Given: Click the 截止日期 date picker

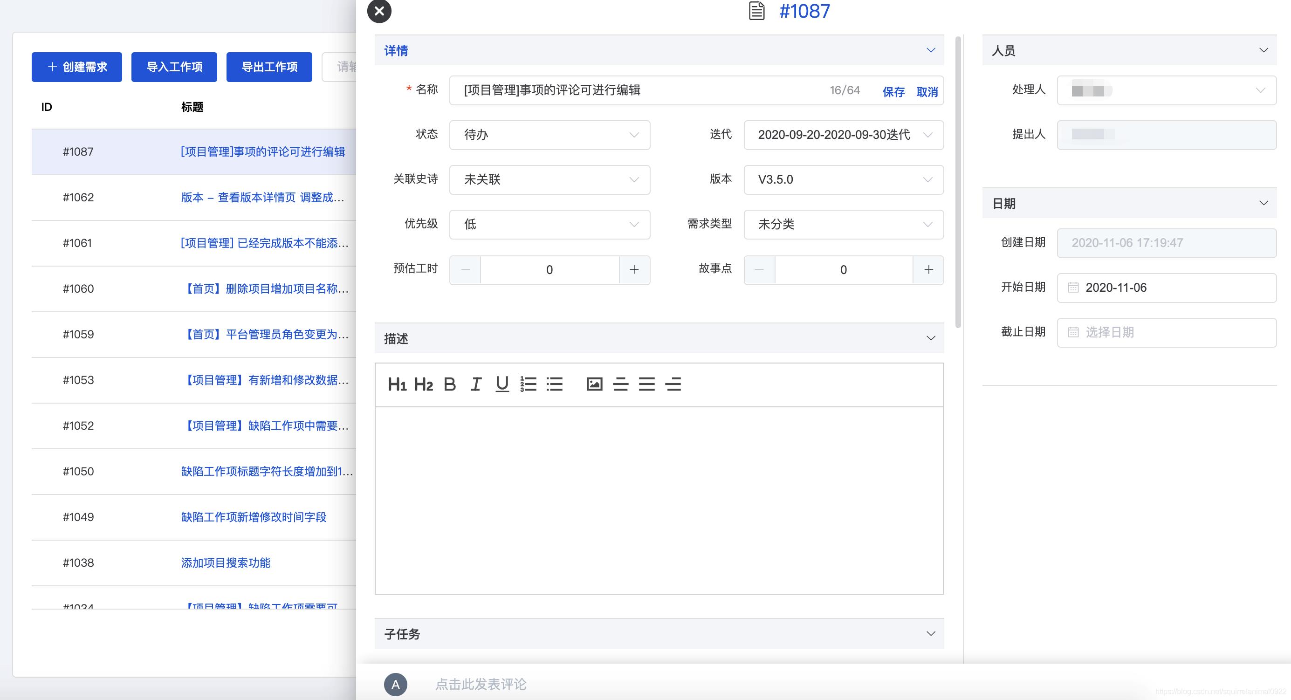Looking at the screenshot, I should coord(1166,332).
